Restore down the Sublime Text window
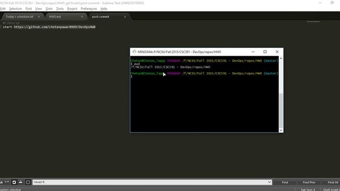The image size is (340, 191). (x=332, y=3)
